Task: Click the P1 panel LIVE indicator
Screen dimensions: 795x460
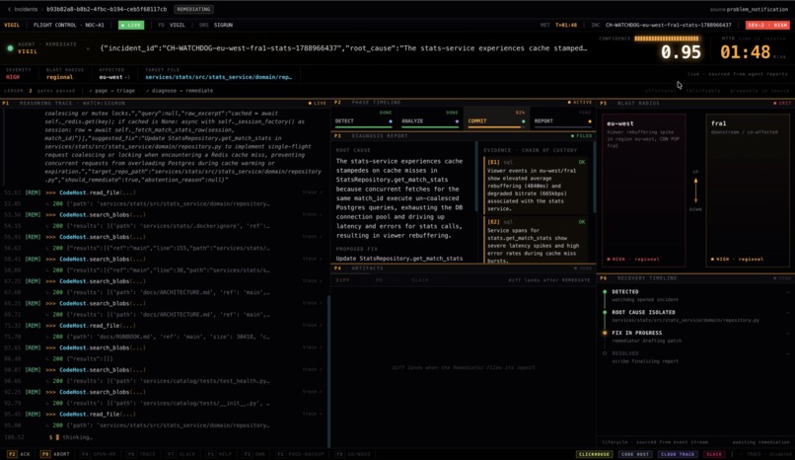Action: tap(318, 103)
